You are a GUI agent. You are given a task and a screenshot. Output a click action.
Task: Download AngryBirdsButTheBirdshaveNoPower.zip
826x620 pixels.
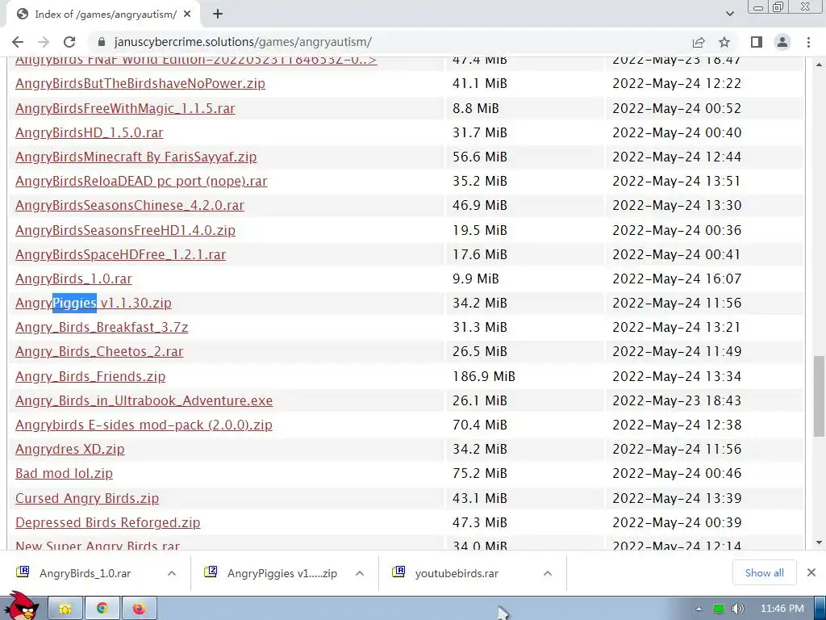(x=140, y=83)
